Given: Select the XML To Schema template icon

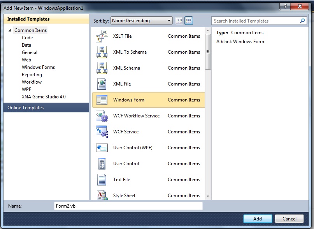Looking at the screenshot, I should [x=102, y=52].
